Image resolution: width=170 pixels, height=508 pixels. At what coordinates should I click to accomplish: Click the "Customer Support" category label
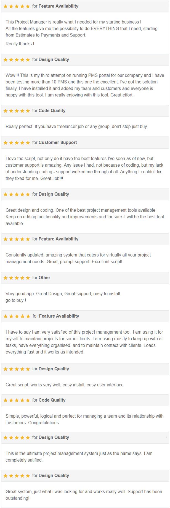coord(58,143)
